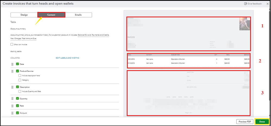The width and height of the screenshot is (271, 126).
Task: Switch to the Design tab
Action: coord(24,15)
